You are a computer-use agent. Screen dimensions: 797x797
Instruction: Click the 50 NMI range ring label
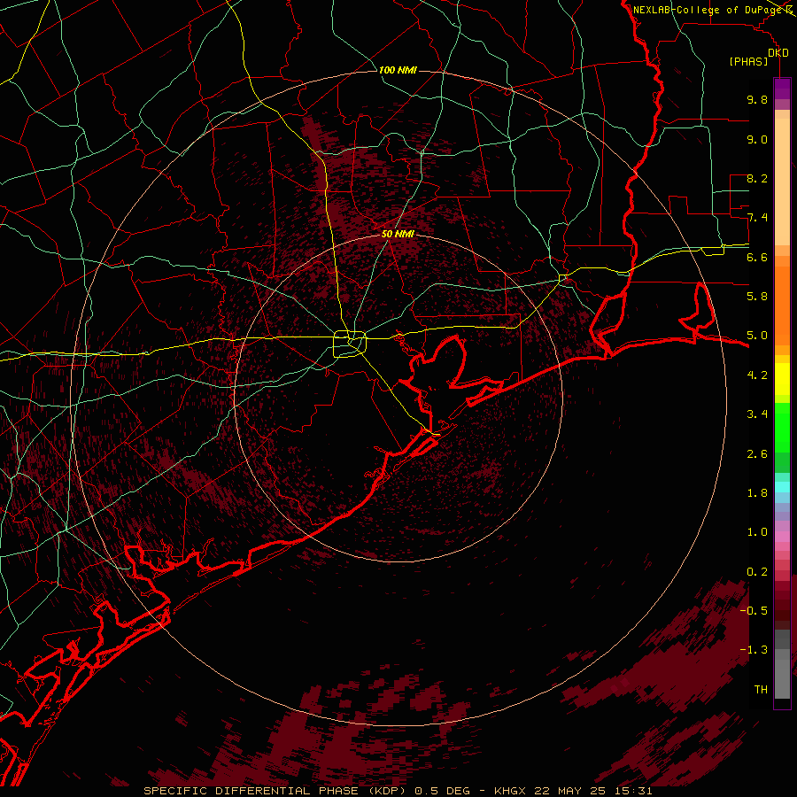click(398, 234)
